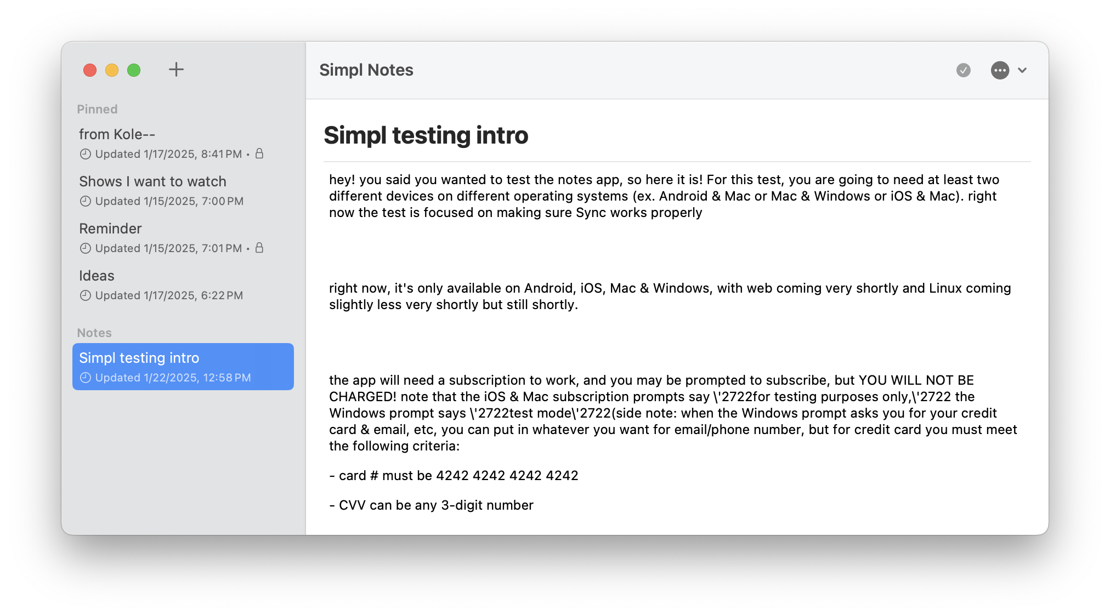This screenshot has width=1110, height=616.
Task: Open the three-dot options menu
Action: click(x=1001, y=71)
